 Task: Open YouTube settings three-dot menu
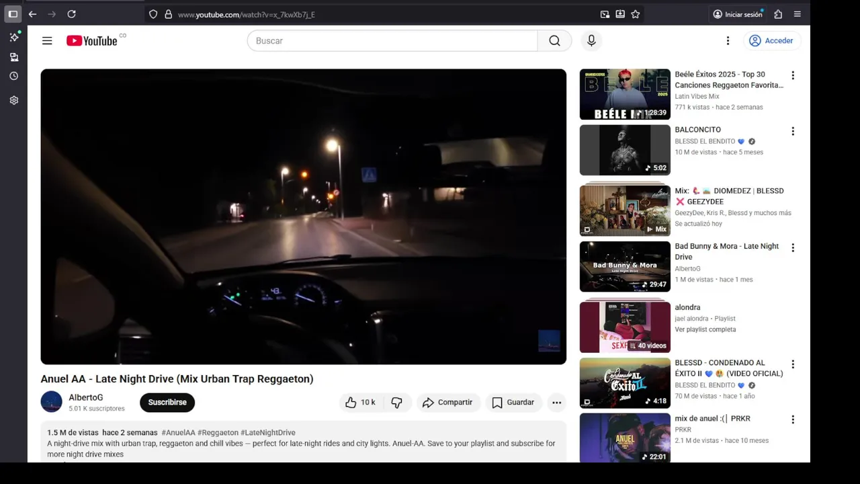pos(728,41)
